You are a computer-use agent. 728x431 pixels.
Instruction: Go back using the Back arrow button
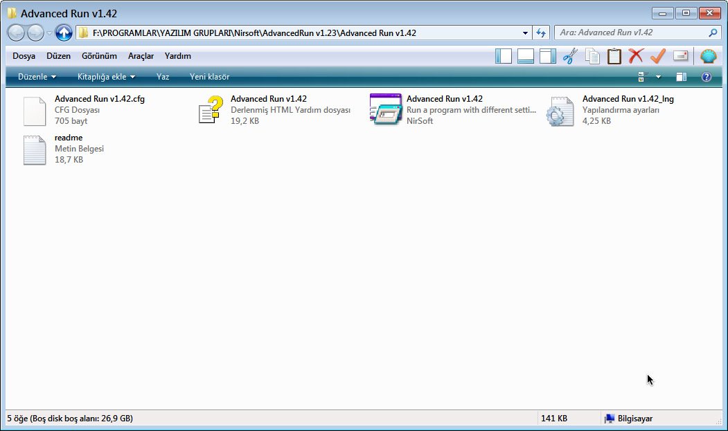click(x=16, y=33)
